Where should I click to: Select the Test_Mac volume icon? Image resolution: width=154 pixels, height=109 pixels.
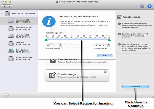[11, 43]
